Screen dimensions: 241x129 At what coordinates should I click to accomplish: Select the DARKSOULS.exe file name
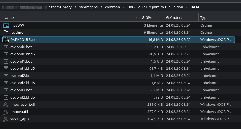coord(24,40)
